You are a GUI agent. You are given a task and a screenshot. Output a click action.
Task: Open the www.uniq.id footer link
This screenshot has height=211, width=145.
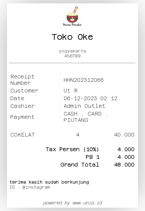point(87,203)
